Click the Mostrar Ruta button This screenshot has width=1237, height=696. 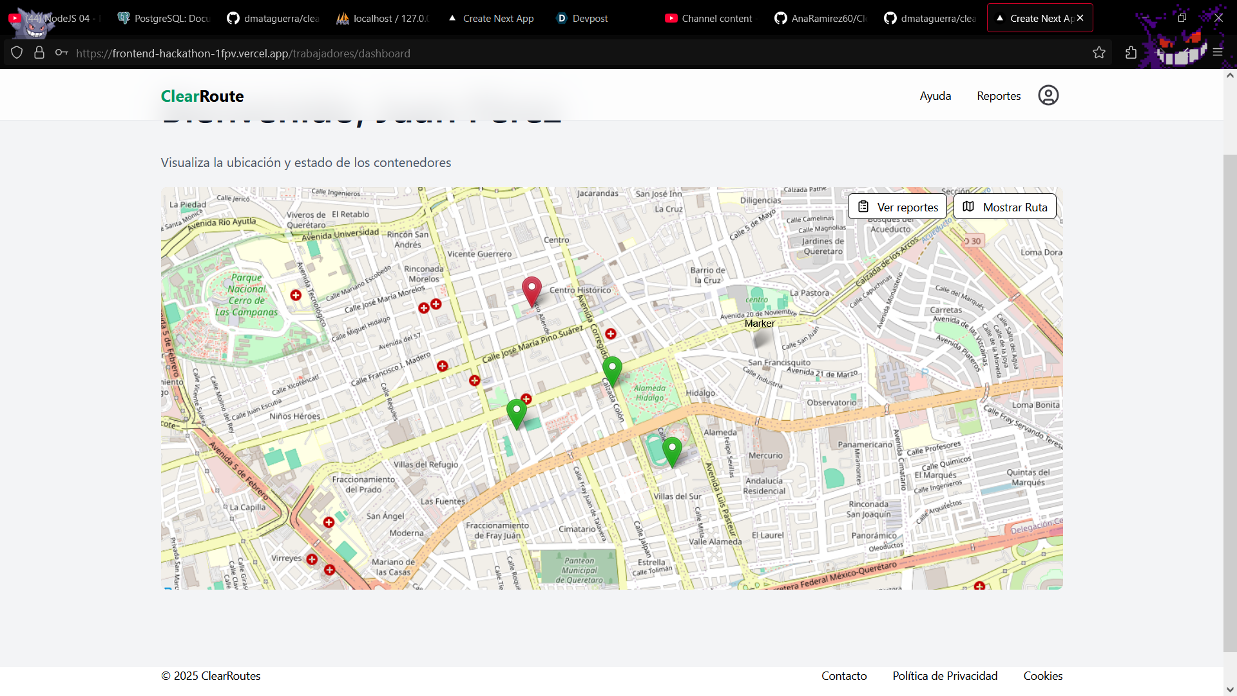pyautogui.click(x=1004, y=207)
